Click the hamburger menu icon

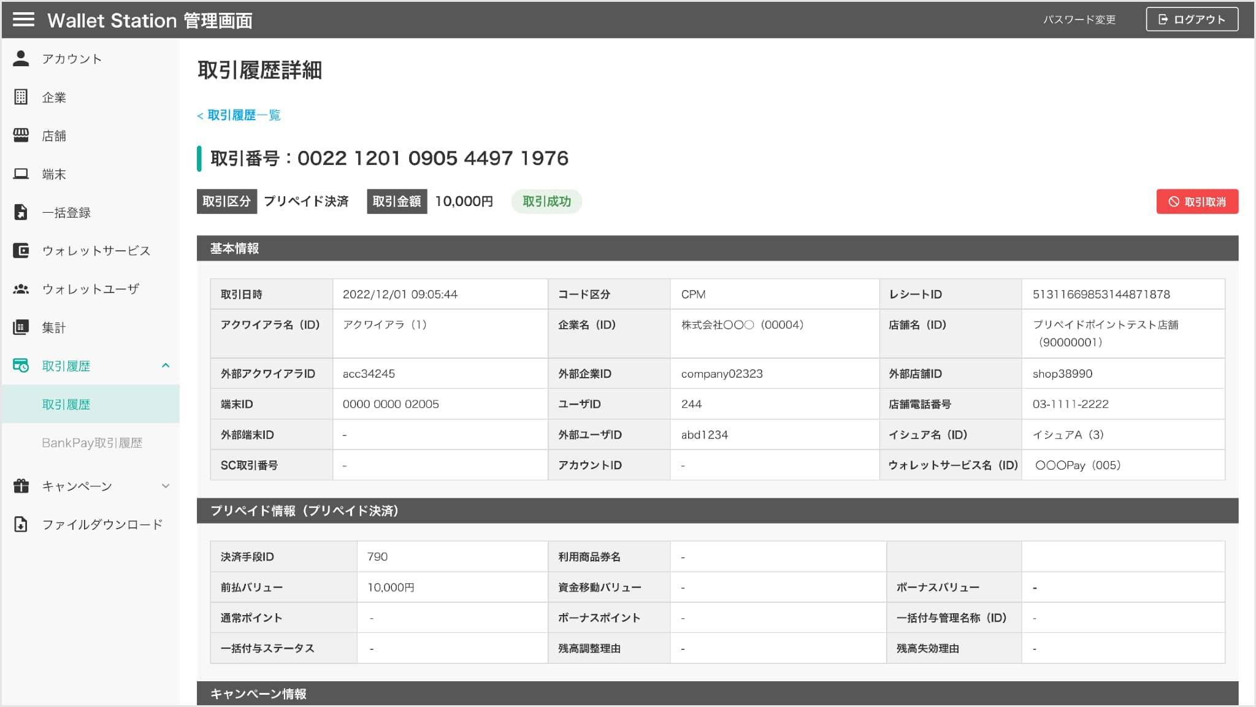(x=23, y=20)
